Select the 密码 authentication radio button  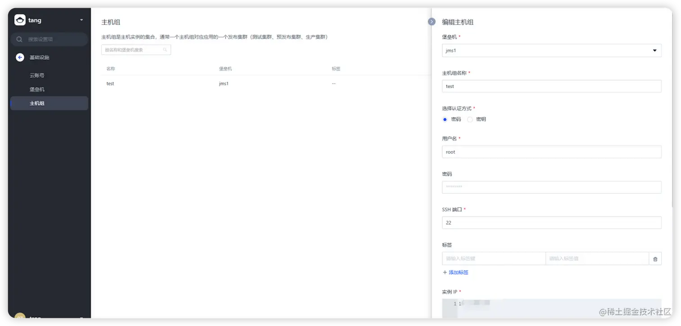click(445, 119)
